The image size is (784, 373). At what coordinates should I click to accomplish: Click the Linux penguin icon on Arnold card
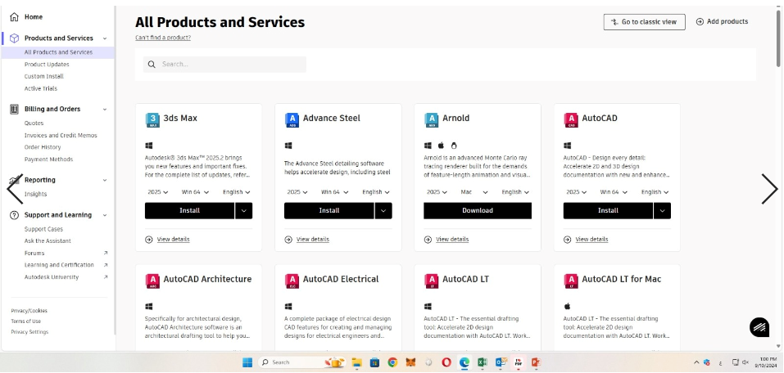(x=454, y=146)
